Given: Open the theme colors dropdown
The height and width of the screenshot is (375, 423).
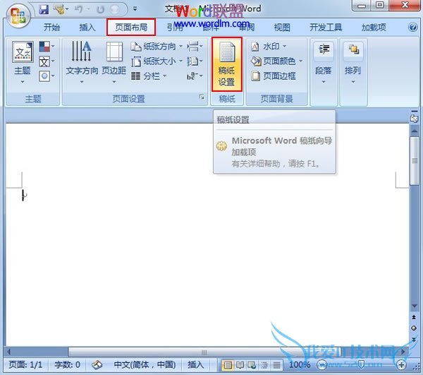Looking at the screenshot, I should 47,47.
